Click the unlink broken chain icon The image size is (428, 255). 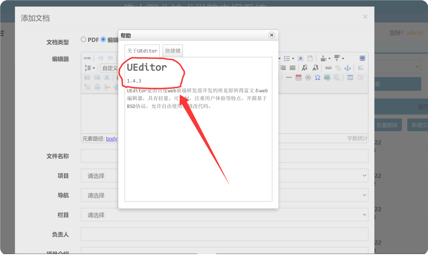[x=338, y=68]
